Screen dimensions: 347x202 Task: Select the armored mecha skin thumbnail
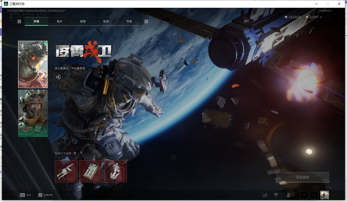[33, 65]
